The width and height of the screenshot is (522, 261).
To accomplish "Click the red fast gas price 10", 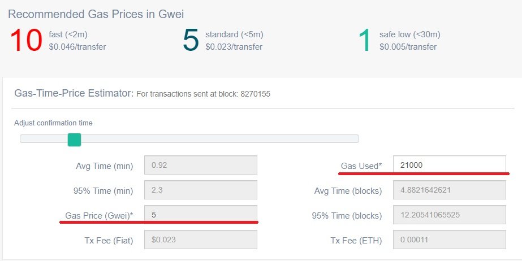I will [26, 41].
